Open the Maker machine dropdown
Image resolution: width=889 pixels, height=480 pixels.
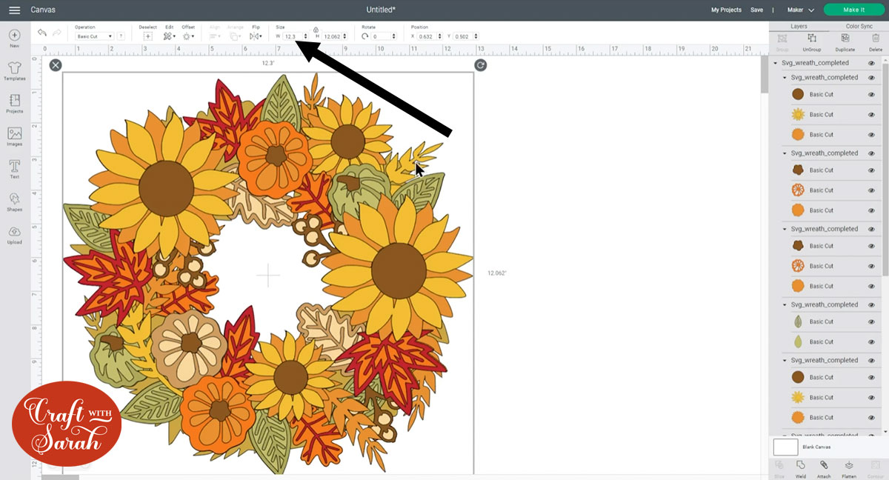(x=800, y=10)
